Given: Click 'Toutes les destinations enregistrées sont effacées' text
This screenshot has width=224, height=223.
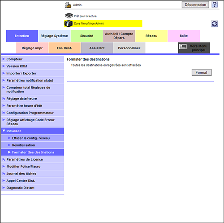Looking at the screenshot, I should [x=106, y=65].
